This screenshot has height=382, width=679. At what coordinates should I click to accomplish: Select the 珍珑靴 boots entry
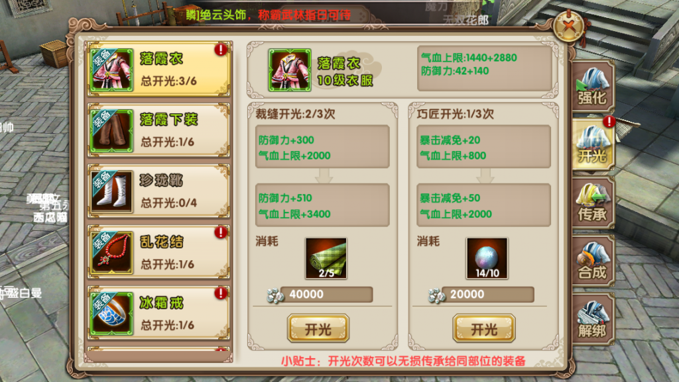coord(159,191)
